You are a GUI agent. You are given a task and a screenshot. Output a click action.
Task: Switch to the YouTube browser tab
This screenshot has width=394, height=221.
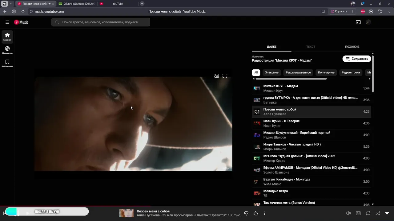118,4
